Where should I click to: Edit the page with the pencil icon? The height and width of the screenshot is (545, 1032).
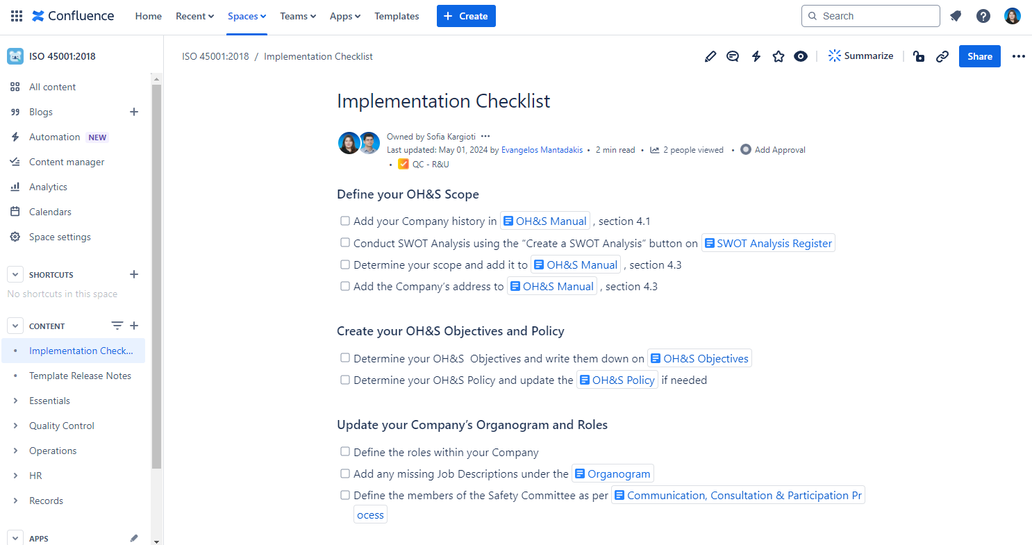[710, 56]
